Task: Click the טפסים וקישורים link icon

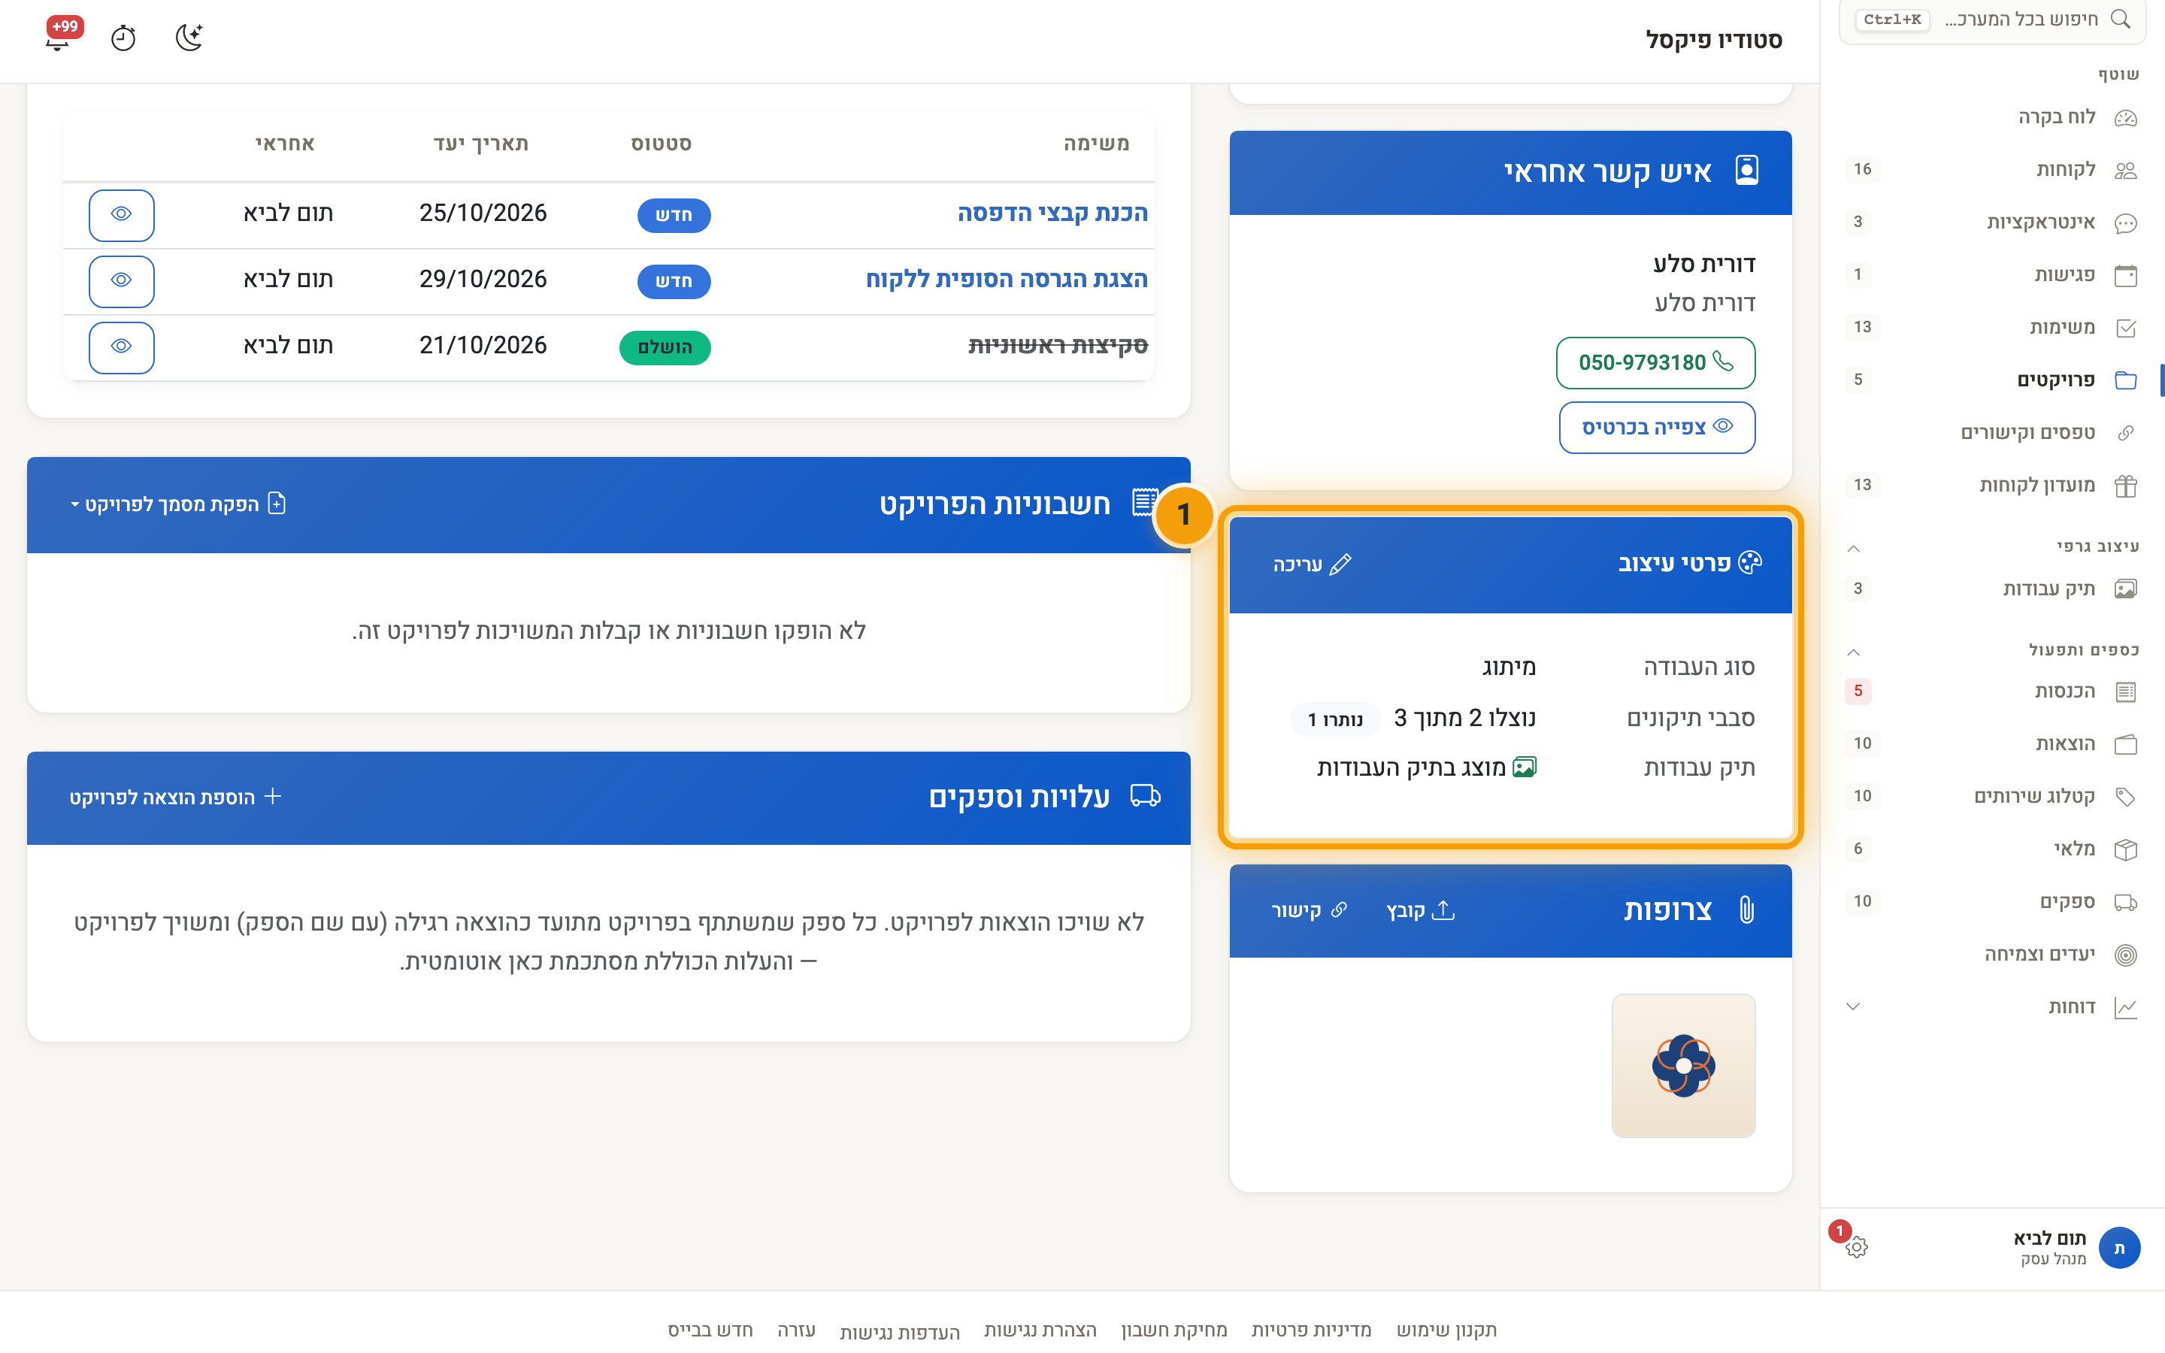Action: coord(2126,433)
